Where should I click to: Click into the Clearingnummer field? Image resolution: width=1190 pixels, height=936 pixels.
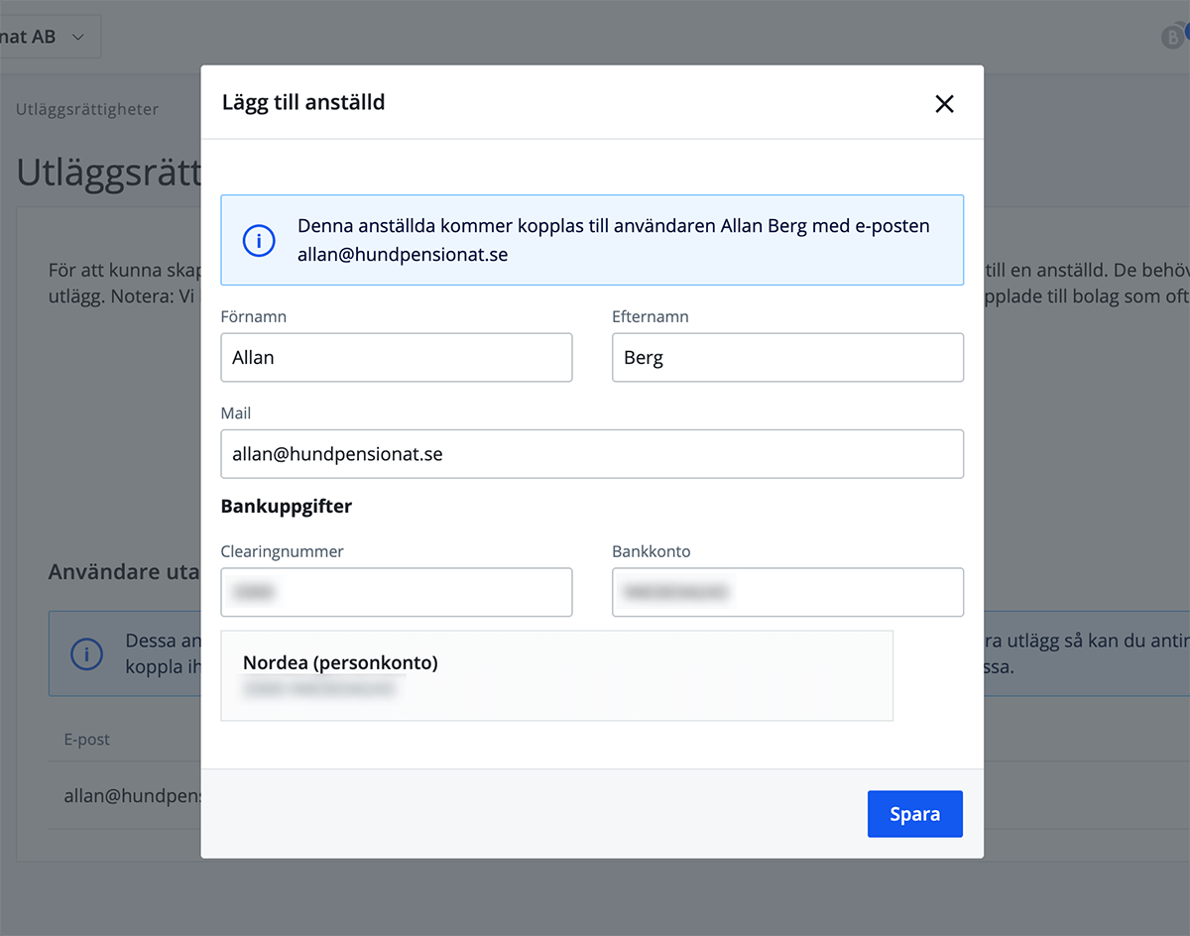click(397, 593)
